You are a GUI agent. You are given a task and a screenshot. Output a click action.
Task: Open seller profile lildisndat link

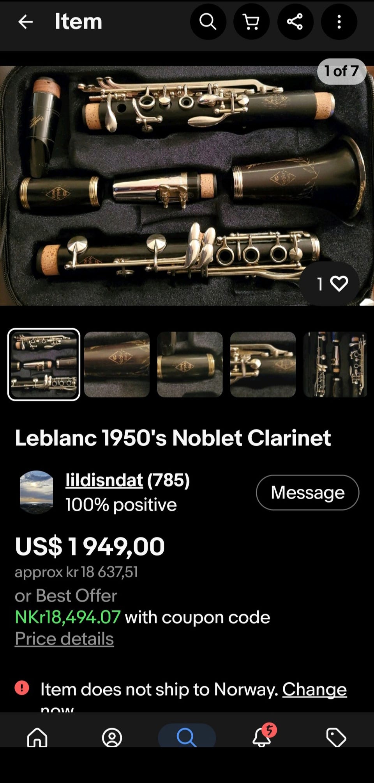point(104,480)
